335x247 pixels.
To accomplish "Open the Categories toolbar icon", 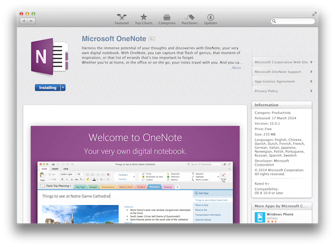I will tap(166, 17).
